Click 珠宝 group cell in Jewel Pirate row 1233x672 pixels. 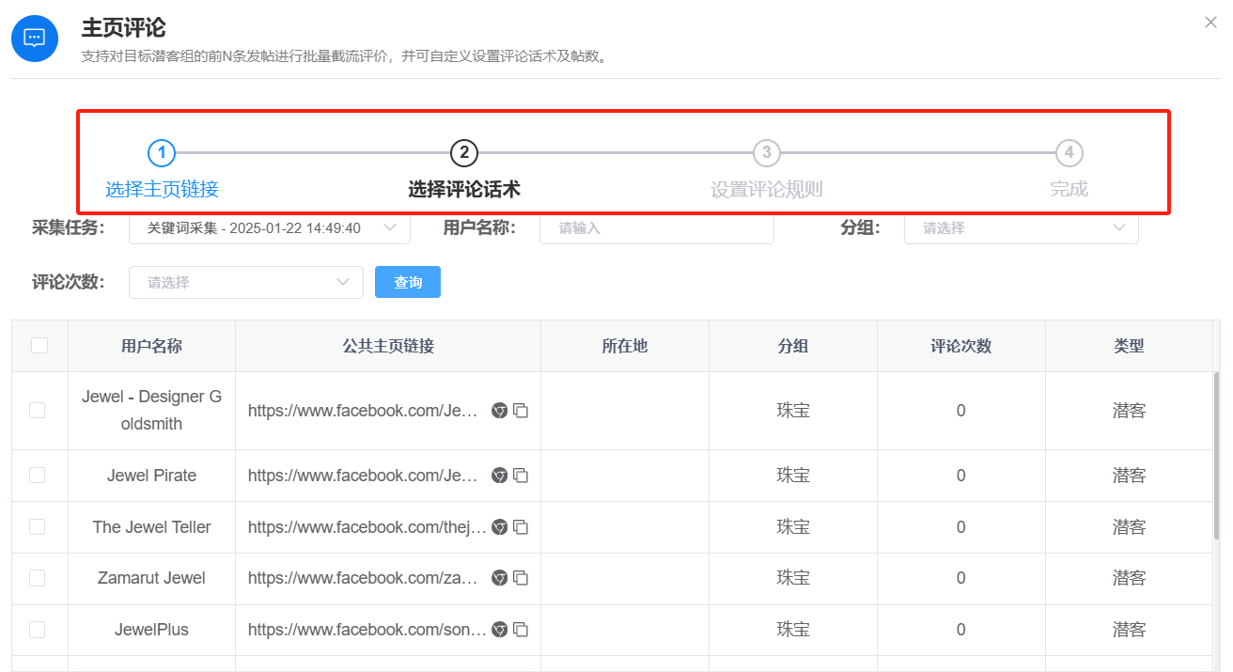[793, 476]
